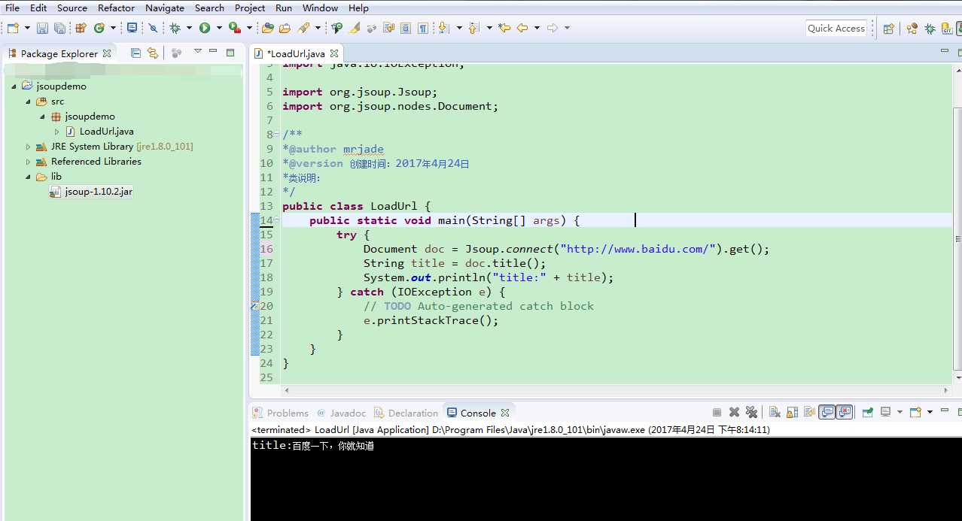Image resolution: width=962 pixels, height=521 pixels.
Task: Click the editor vertical scrollbar
Action: [957, 239]
